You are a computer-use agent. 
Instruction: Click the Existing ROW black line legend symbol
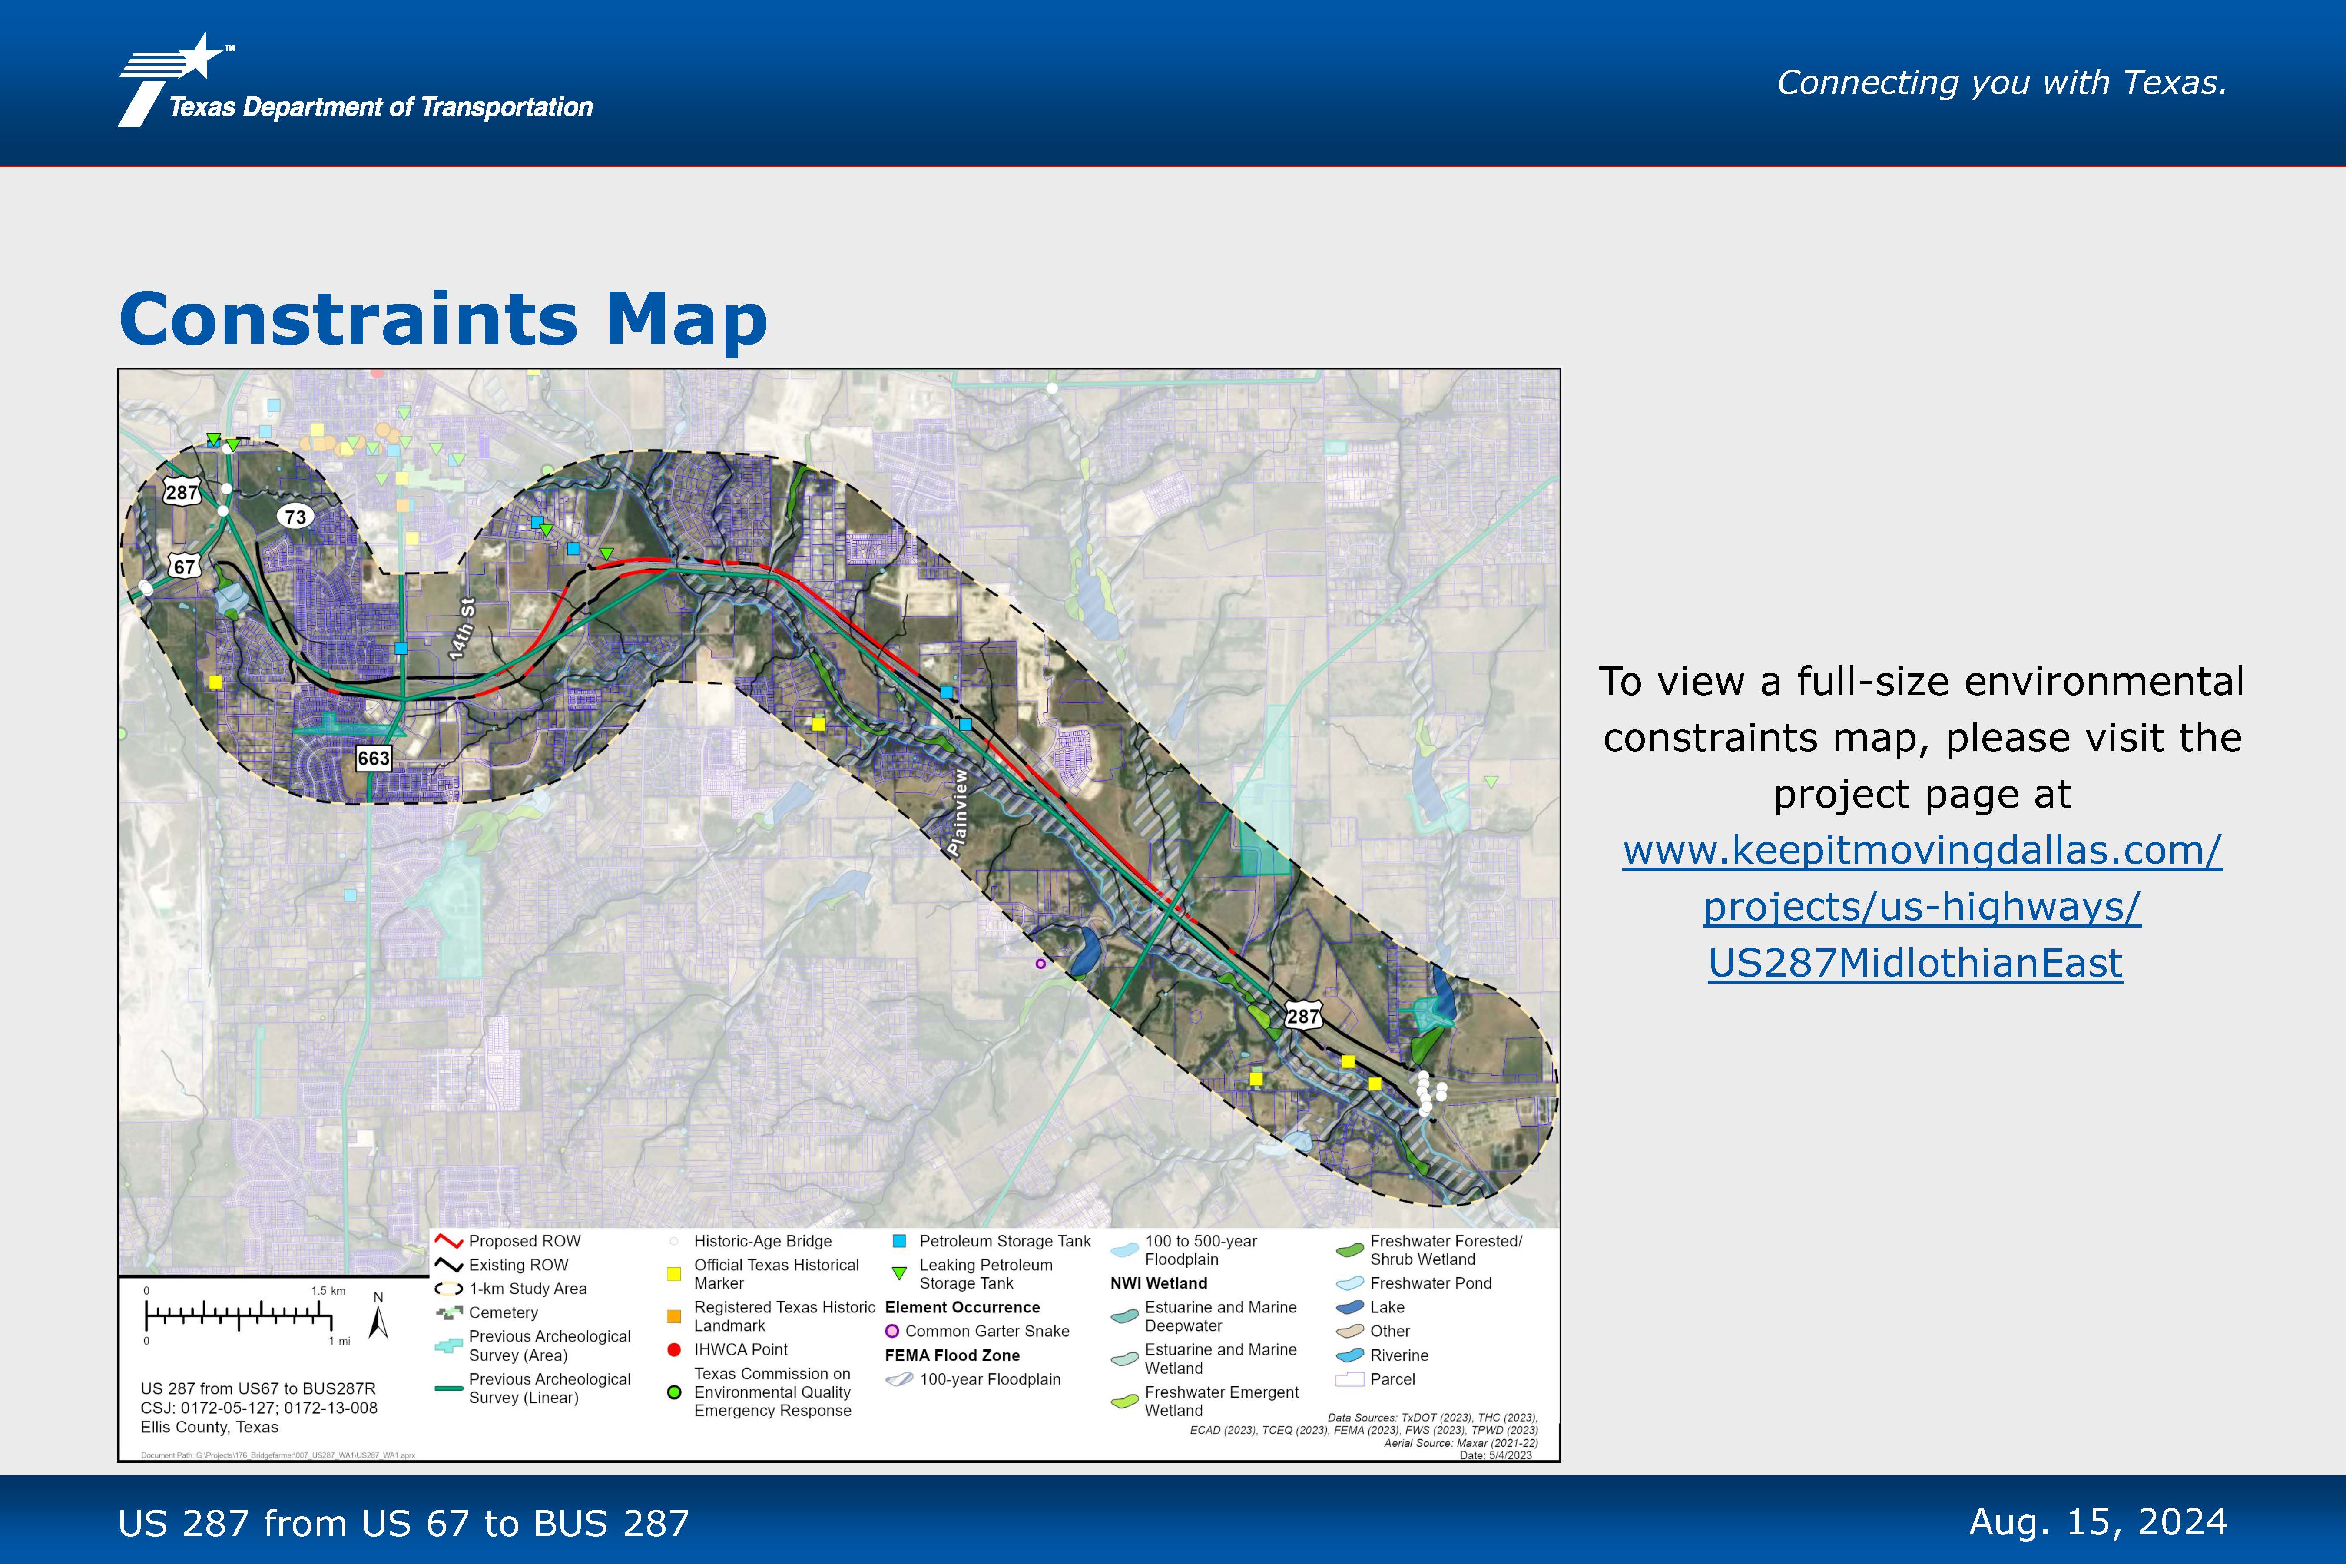pyautogui.click(x=449, y=1265)
